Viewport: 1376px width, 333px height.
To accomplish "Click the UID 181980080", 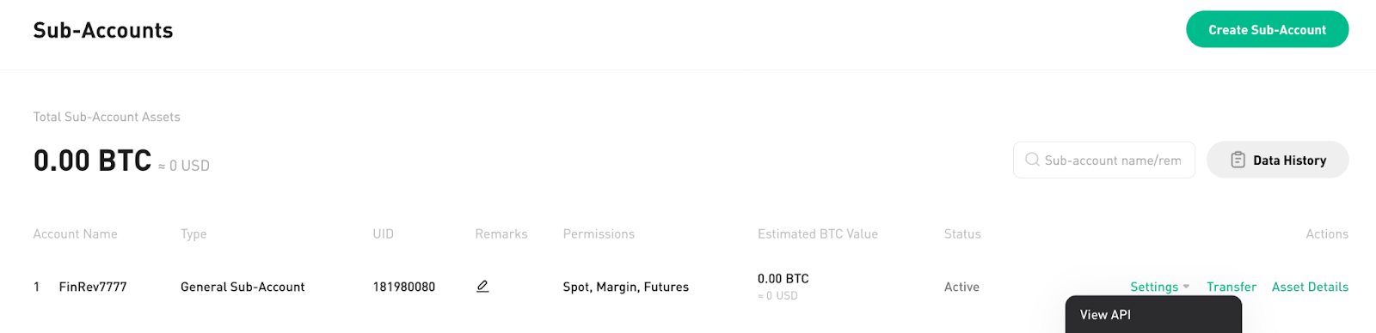I will [404, 287].
